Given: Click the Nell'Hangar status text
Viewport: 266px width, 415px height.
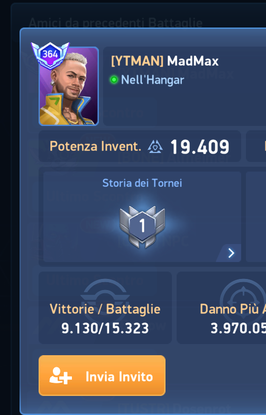Looking at the screenshot, I should point(152,80).
